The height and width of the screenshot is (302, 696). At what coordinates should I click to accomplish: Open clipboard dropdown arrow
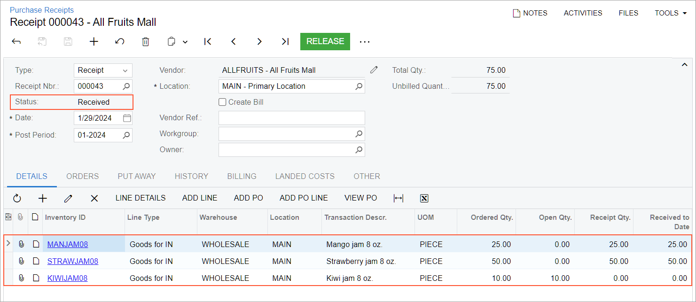[185, 42]
